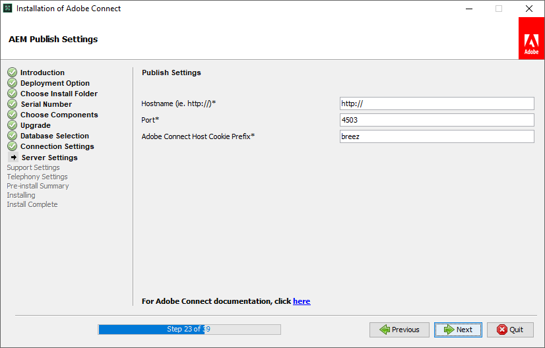Click the Pre-install Summary step text
The height and width of the screenshot is (348, 545).
pyautogui.click(x=38, y=186)
